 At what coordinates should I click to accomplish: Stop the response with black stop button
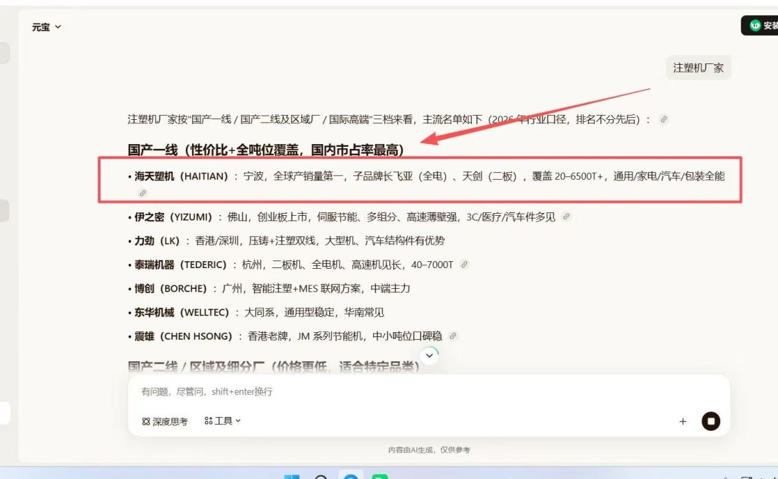(711, 421)
